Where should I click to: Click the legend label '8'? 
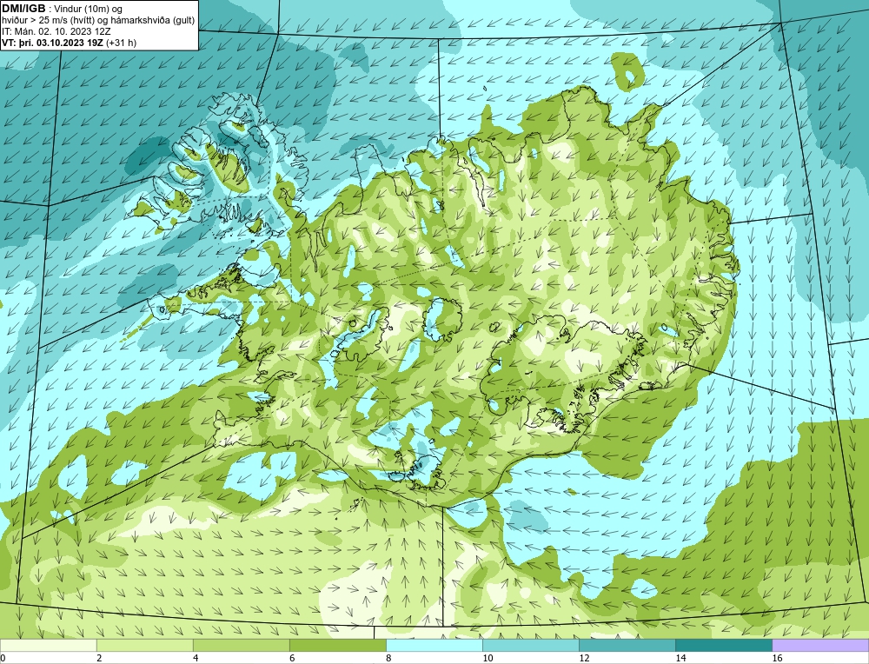pyautogui.click(x=388, y=658)
